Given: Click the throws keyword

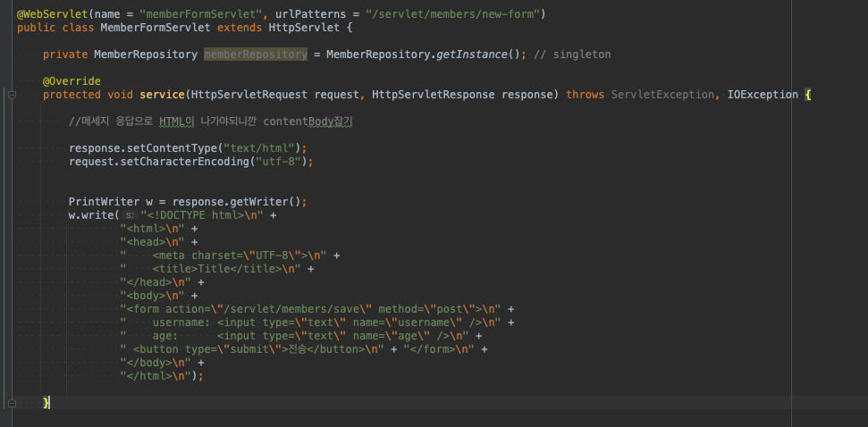Looking at the screenshot, I should point(586,95).
